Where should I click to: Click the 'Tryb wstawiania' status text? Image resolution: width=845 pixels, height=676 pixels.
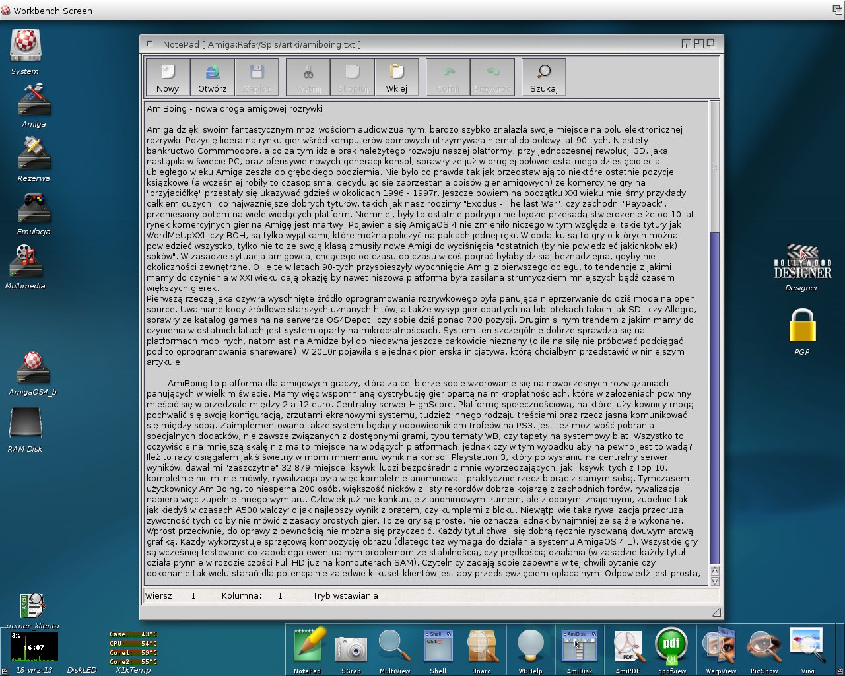pyautogui.click(x=345, y=595)
